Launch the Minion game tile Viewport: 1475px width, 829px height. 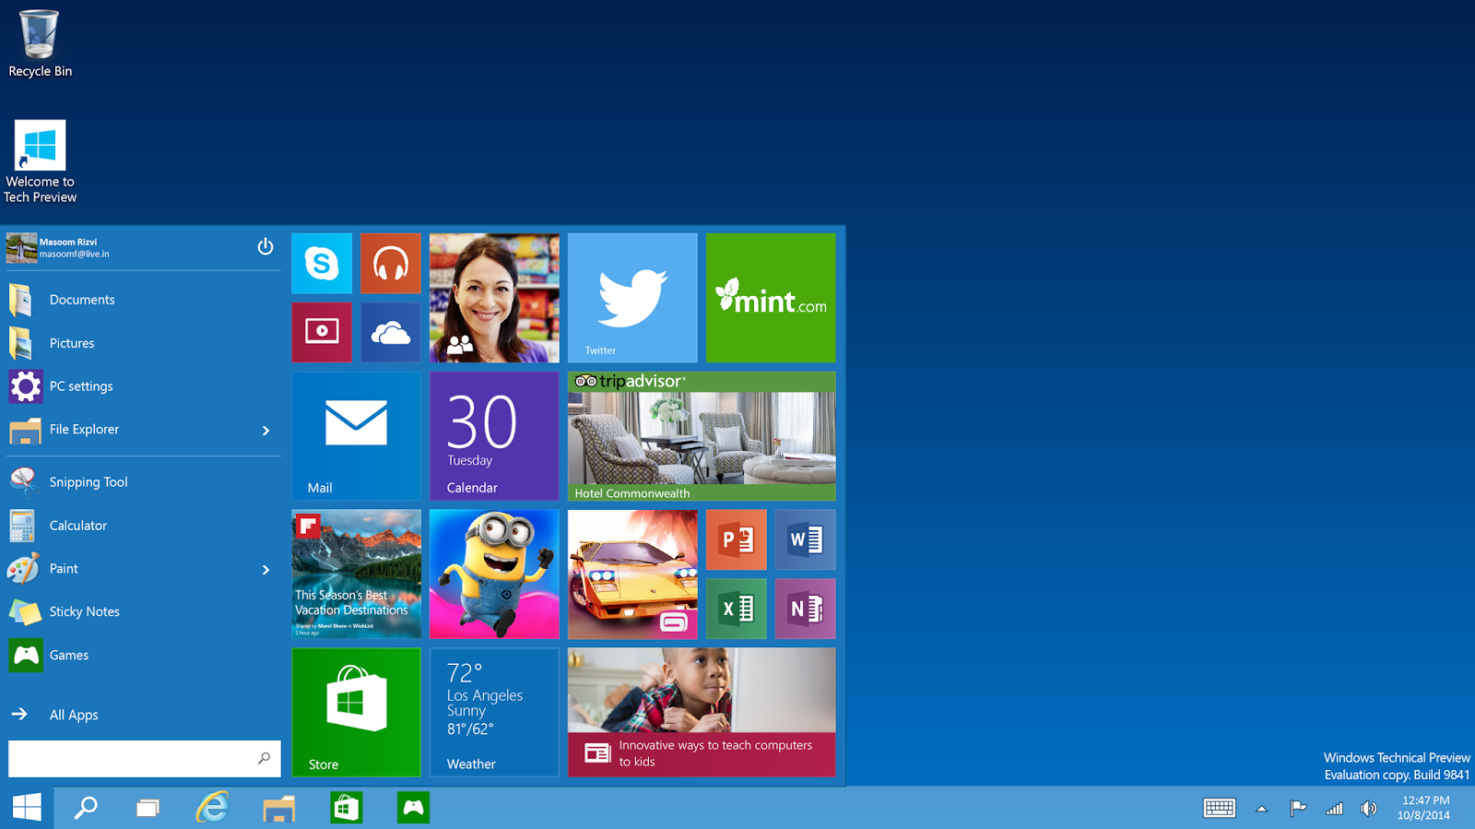494,574
